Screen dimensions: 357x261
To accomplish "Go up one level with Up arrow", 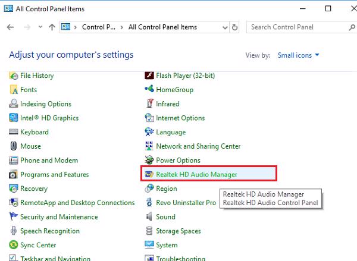I will pyautogui.click(x=52, y=27).
